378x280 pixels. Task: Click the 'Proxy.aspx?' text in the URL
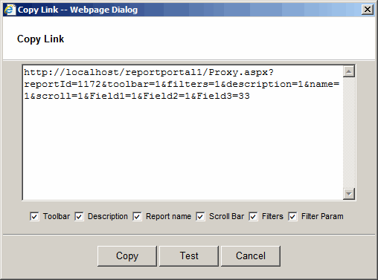(241, 72)
